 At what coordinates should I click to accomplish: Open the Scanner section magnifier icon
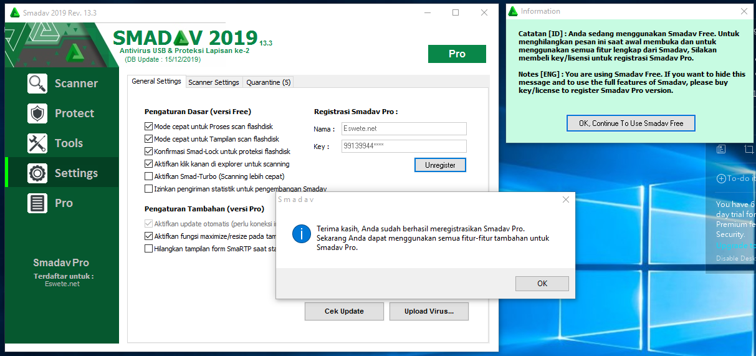point(37,83)
